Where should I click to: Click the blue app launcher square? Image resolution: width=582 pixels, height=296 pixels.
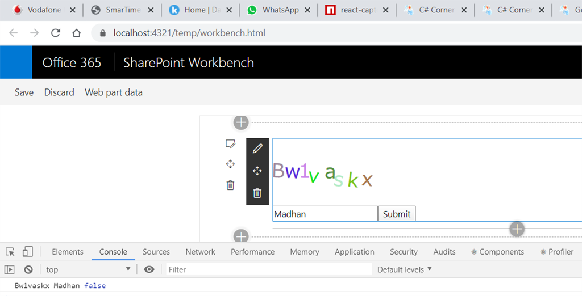click(16, 62)
